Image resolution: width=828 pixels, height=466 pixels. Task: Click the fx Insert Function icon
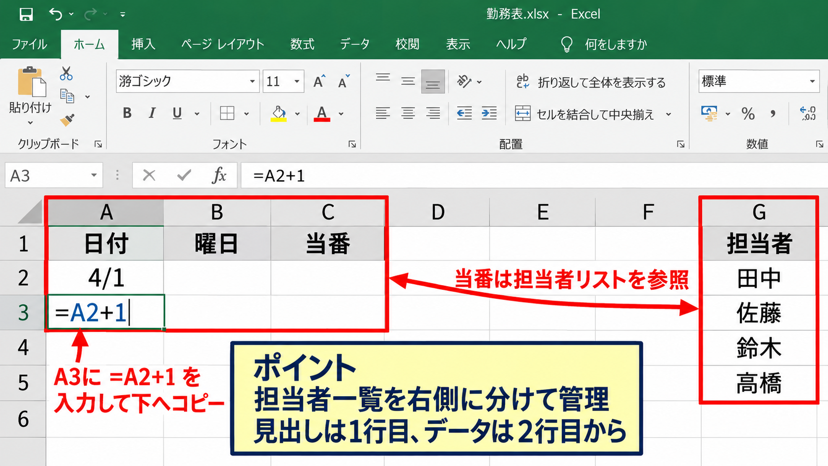[219, 175]
